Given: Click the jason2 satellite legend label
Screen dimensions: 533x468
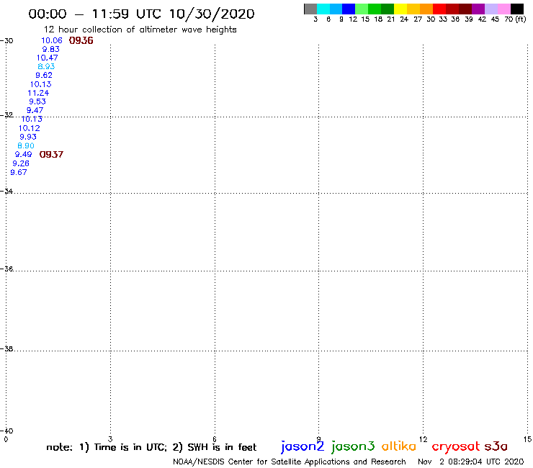Looking at the screenshot, I should pyautogui.click(x=303, y=446).
